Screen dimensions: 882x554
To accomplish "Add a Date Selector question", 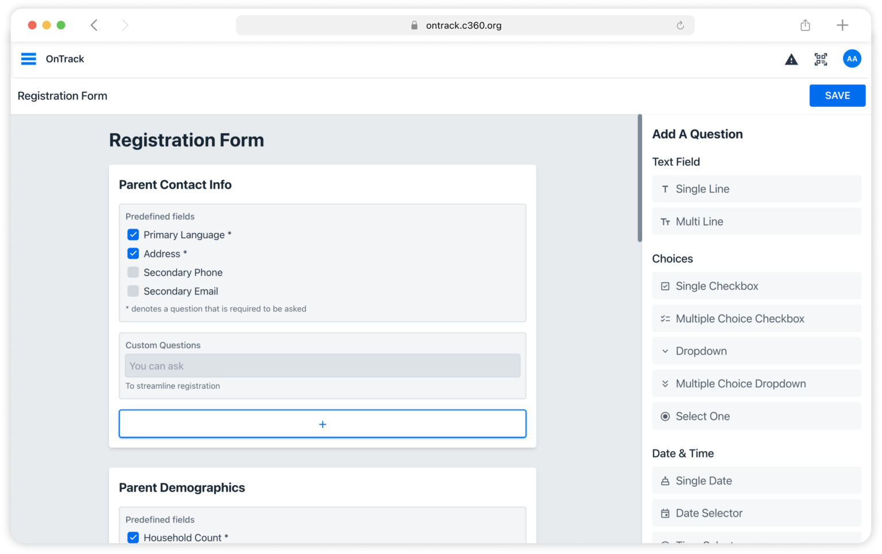I will [x=756, y=513].
